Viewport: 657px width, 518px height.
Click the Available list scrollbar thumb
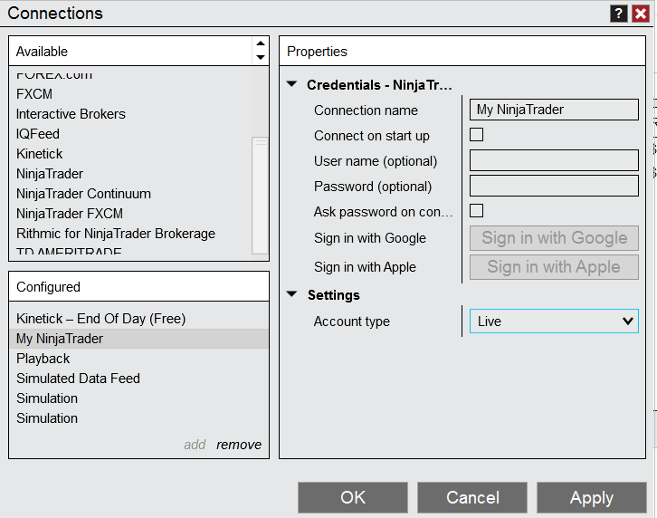(260, 196)
